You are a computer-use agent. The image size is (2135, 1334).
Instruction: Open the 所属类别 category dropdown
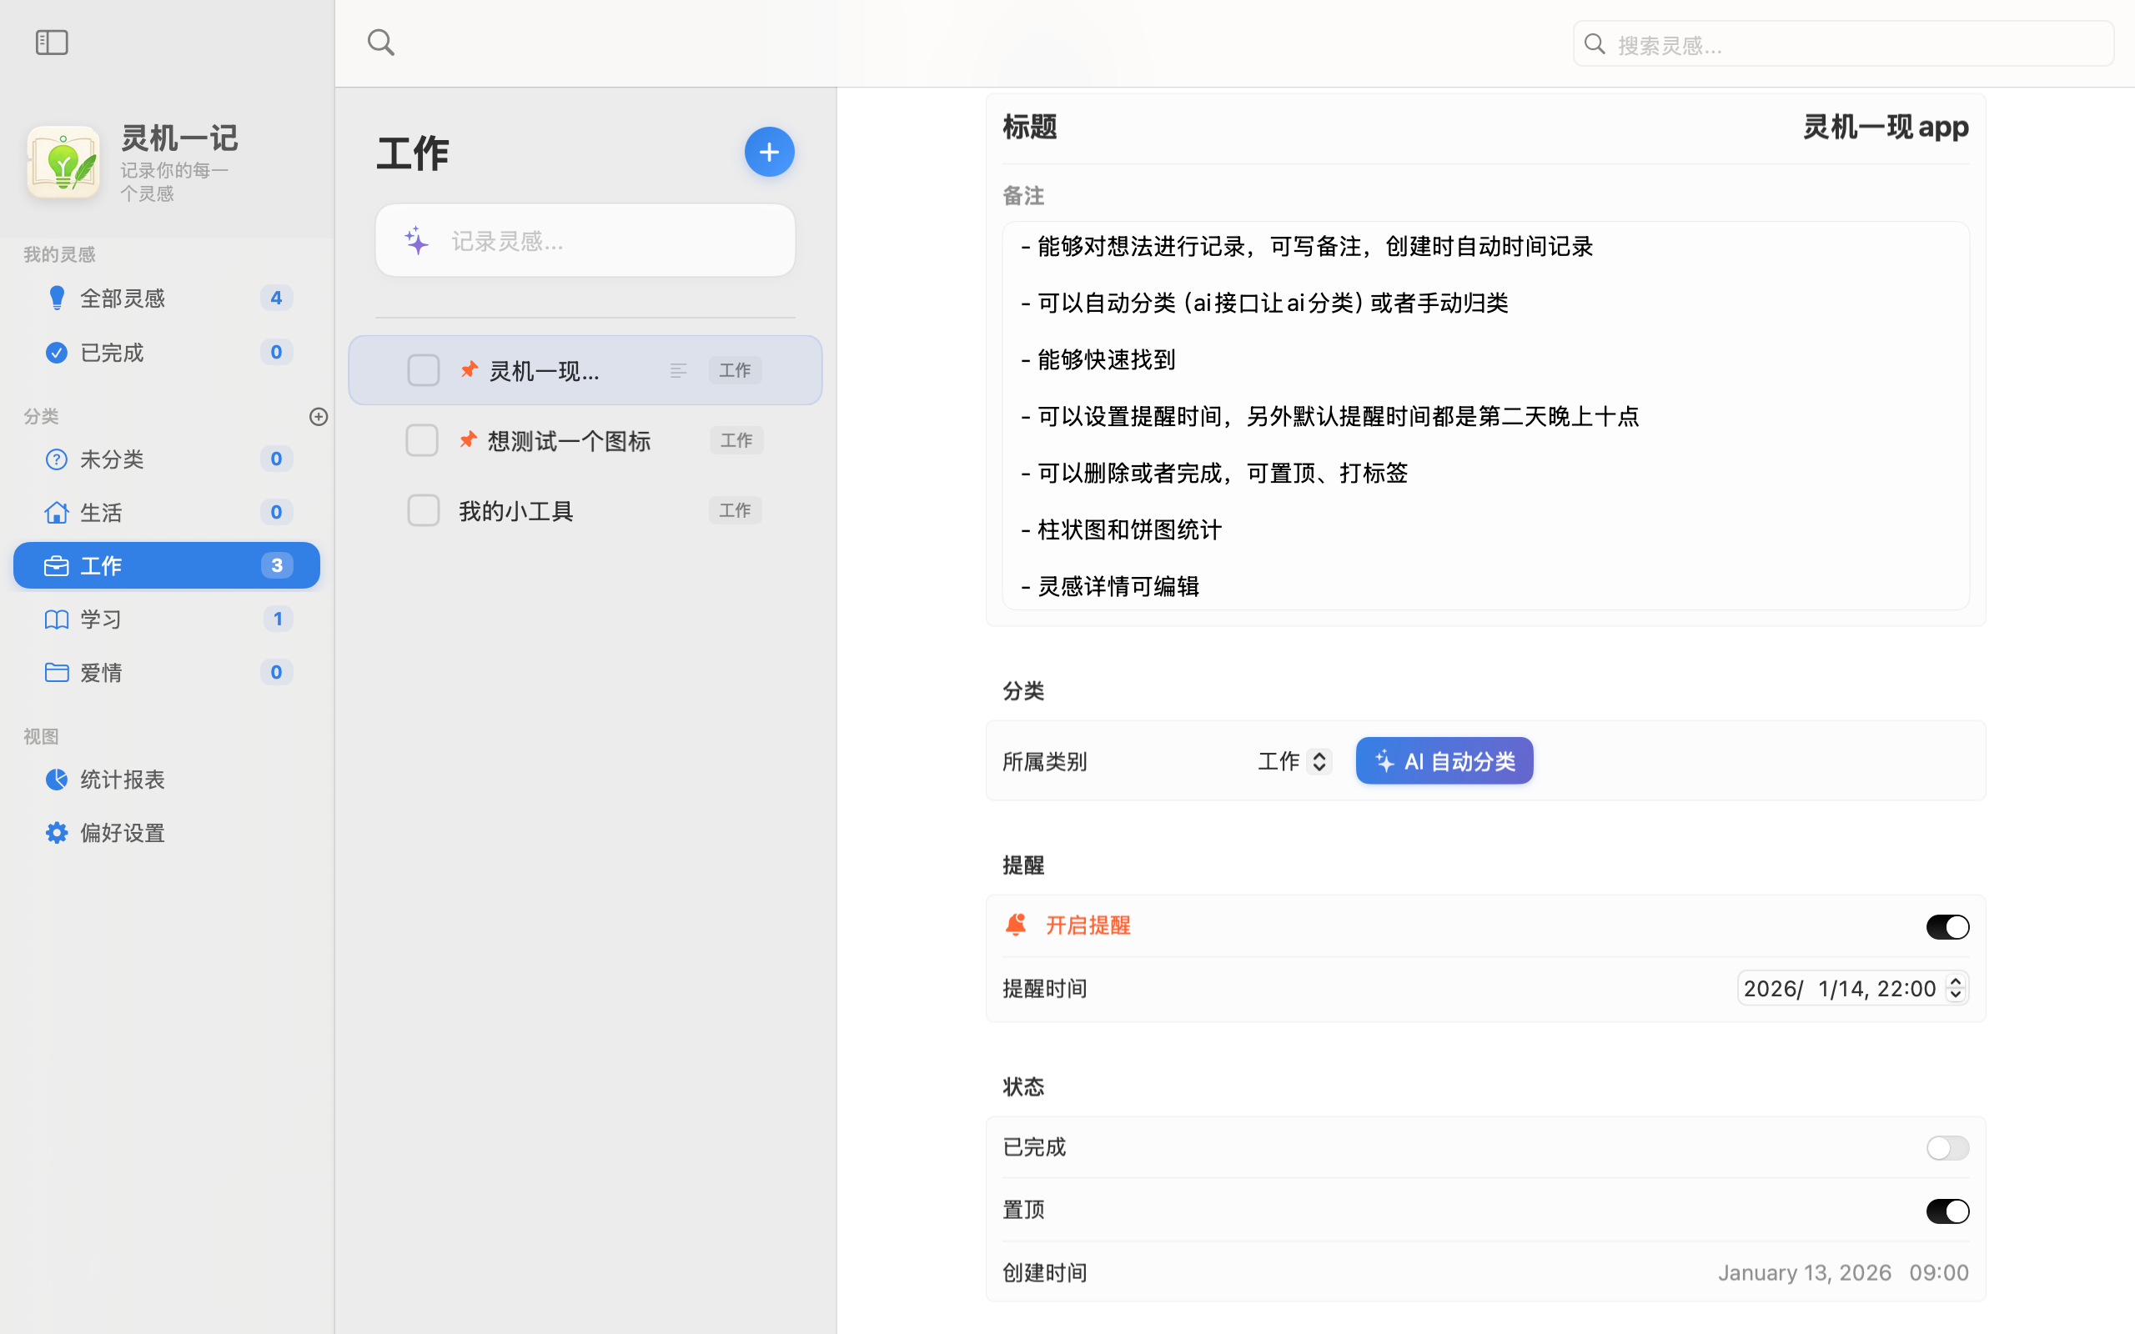coord(1294,760)
